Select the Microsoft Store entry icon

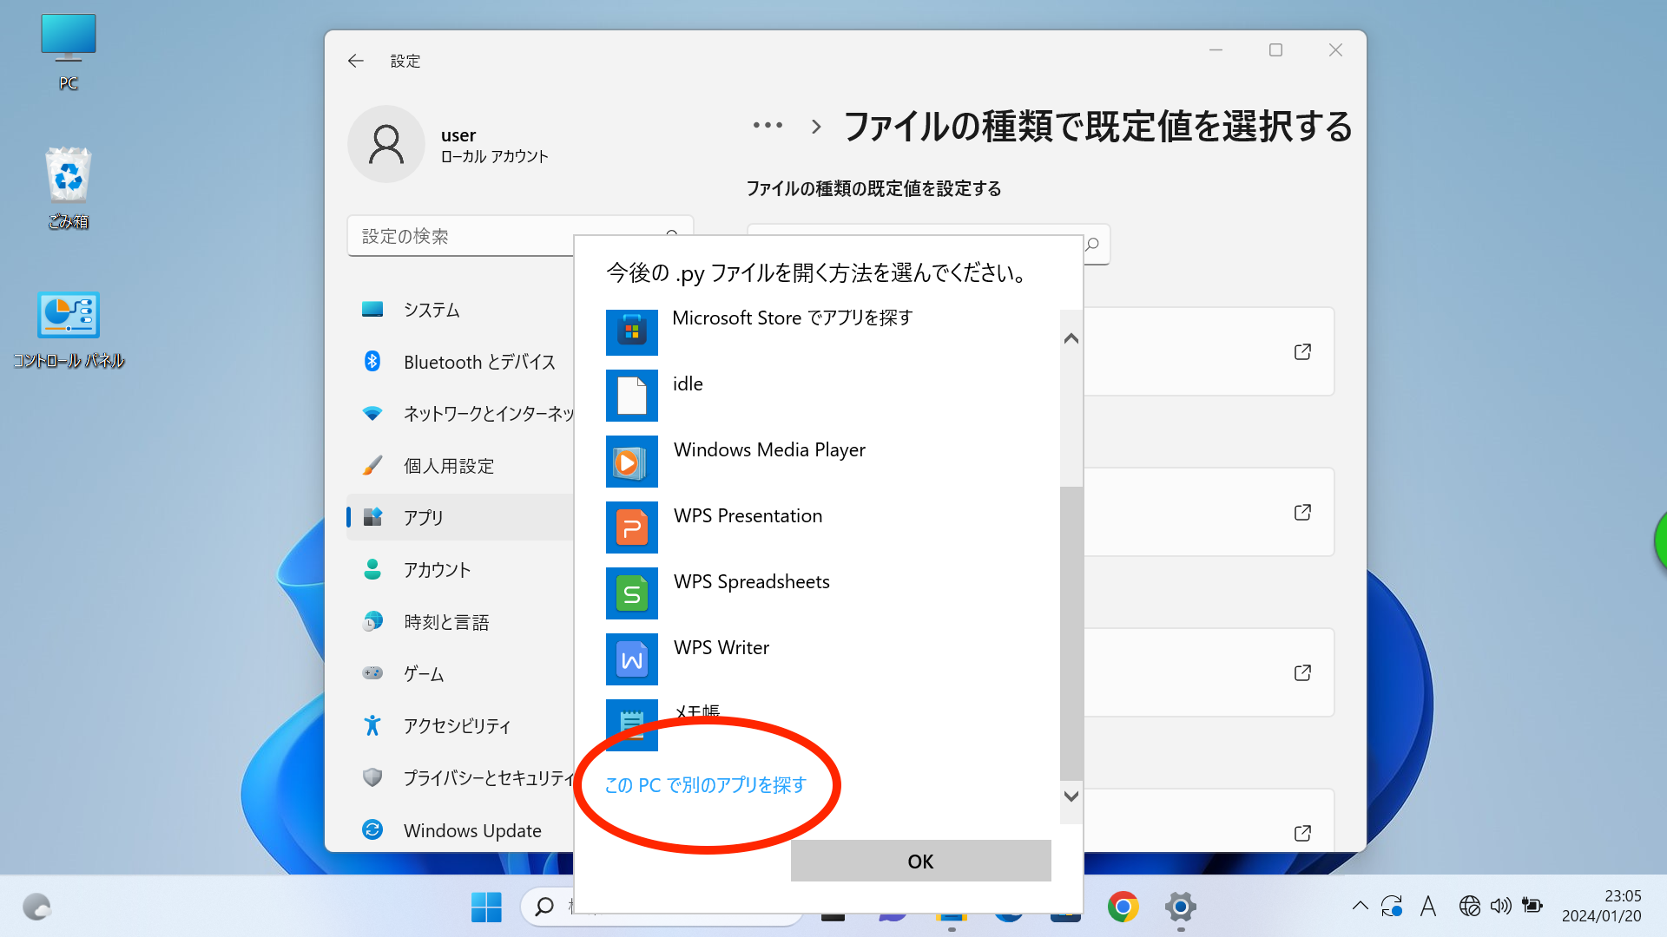click(632, 332)
